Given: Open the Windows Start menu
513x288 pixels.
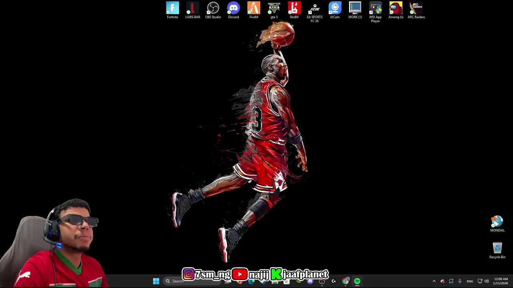Looking at the screenshot, I should (156, 281).
